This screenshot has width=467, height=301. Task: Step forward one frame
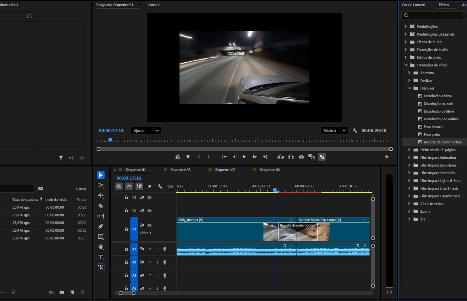tap(255, 157)
